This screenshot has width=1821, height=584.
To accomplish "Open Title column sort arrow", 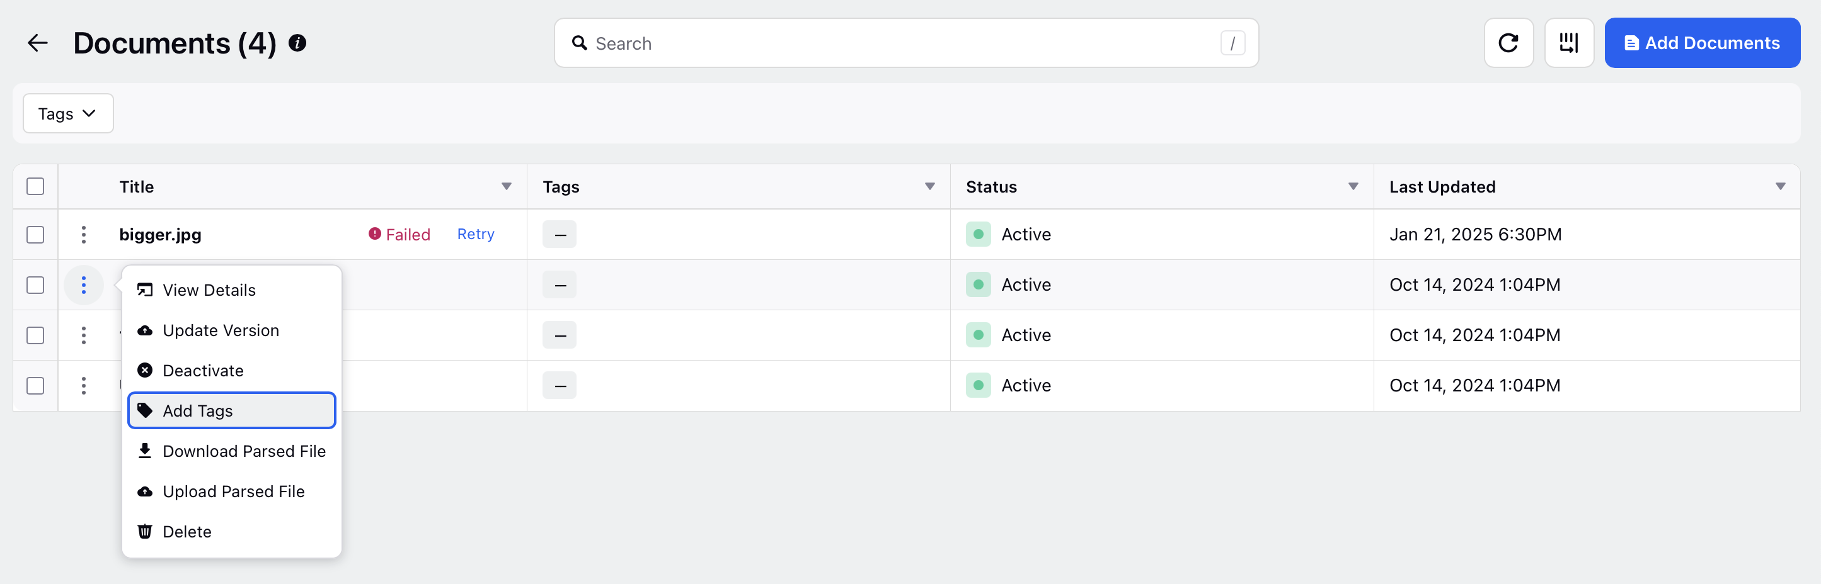I will point(506,186).
